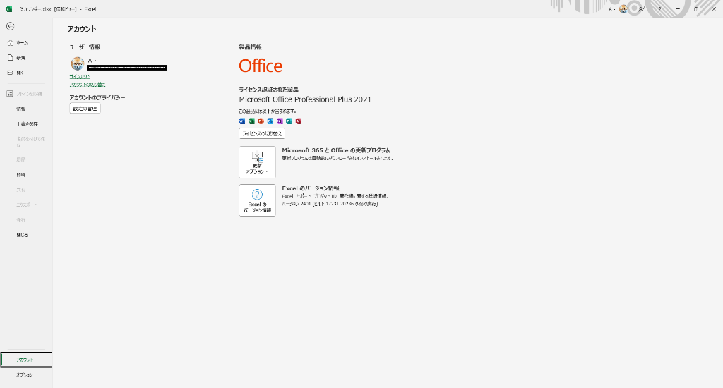This screenshot has height=388, width=723.
Task: Open the 開く (Open) page
Action: (26, 73)
